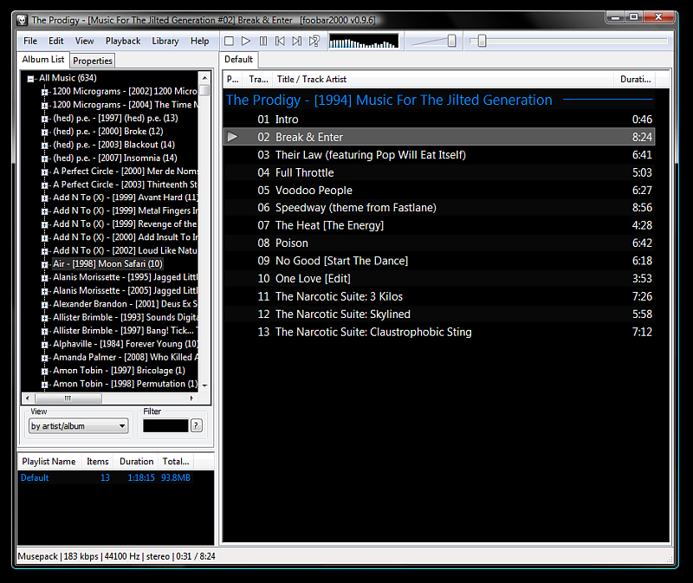This screenshot has width=693, height=583.
Task: Pause playback with the Pause icon
Action: 264,40
